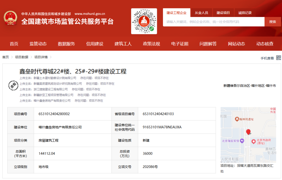
Task: Open 数据服务 navigation menu
Action: (66, 44)
